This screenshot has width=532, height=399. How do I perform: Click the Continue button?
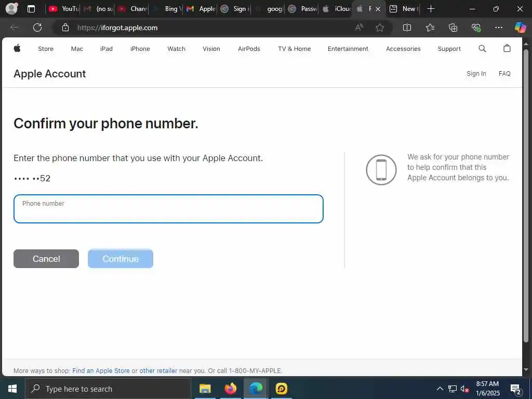tap(121, 259)
